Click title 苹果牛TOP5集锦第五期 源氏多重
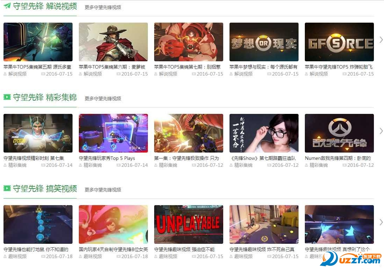384x272 pixels. [37, 67]
